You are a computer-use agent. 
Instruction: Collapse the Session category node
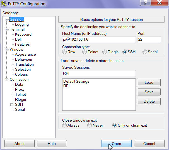click(6, 19)
